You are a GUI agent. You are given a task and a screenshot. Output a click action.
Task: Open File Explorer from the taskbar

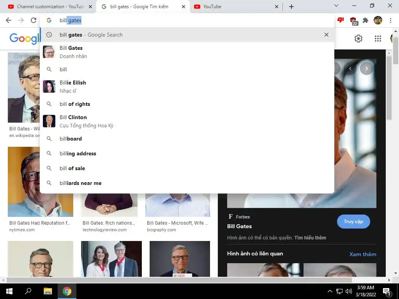48,291
